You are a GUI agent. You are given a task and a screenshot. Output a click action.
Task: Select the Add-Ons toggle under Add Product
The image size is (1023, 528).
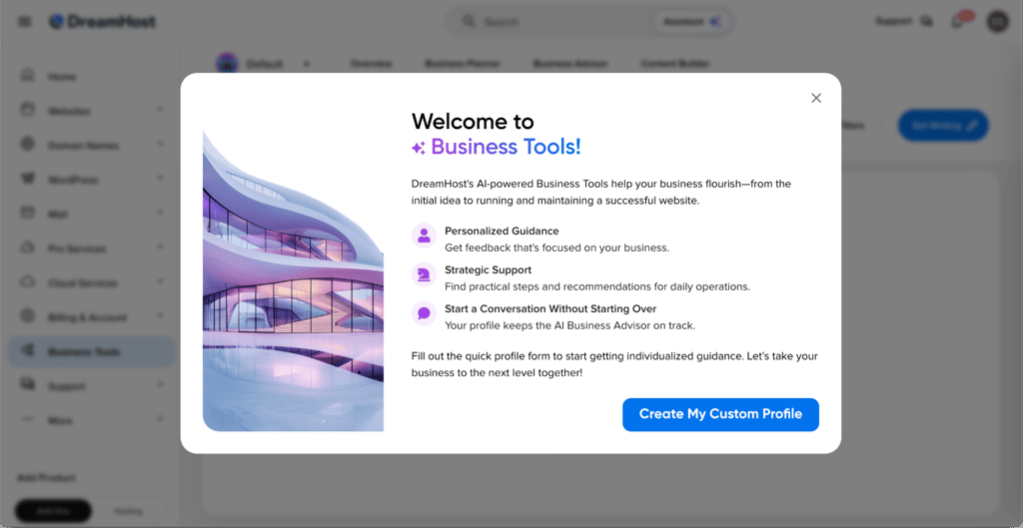[53, 511]
